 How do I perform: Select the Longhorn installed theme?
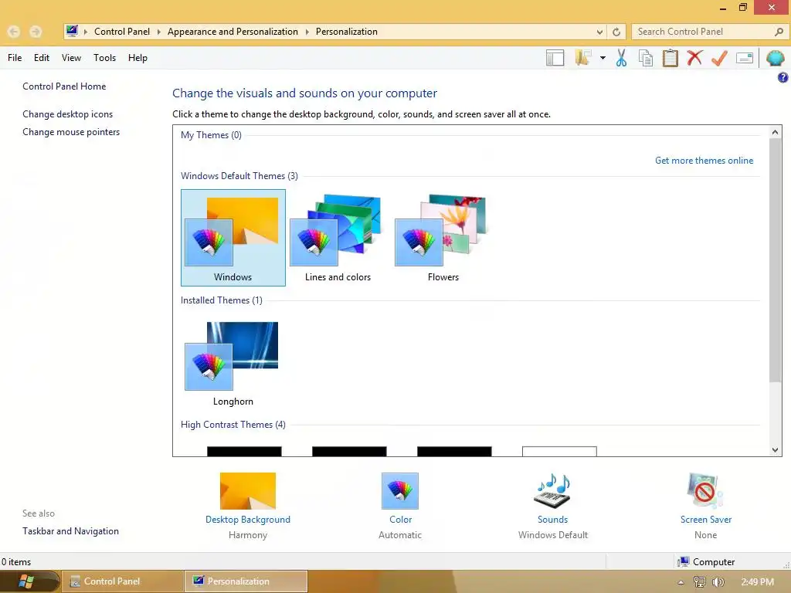pos(233,364)
